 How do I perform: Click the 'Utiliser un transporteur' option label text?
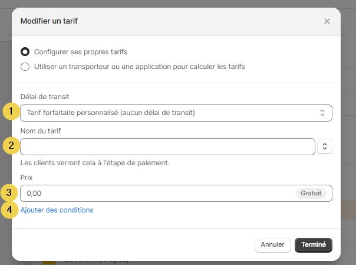139,67
